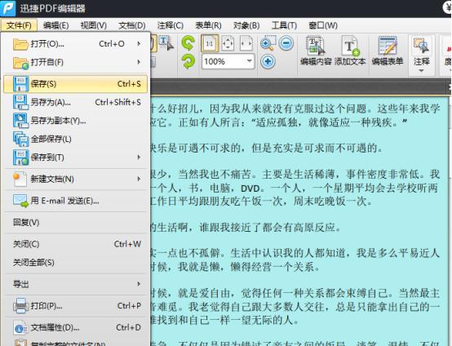Click the 保存(S) floppy disk icon

click(x=20, y=84)
